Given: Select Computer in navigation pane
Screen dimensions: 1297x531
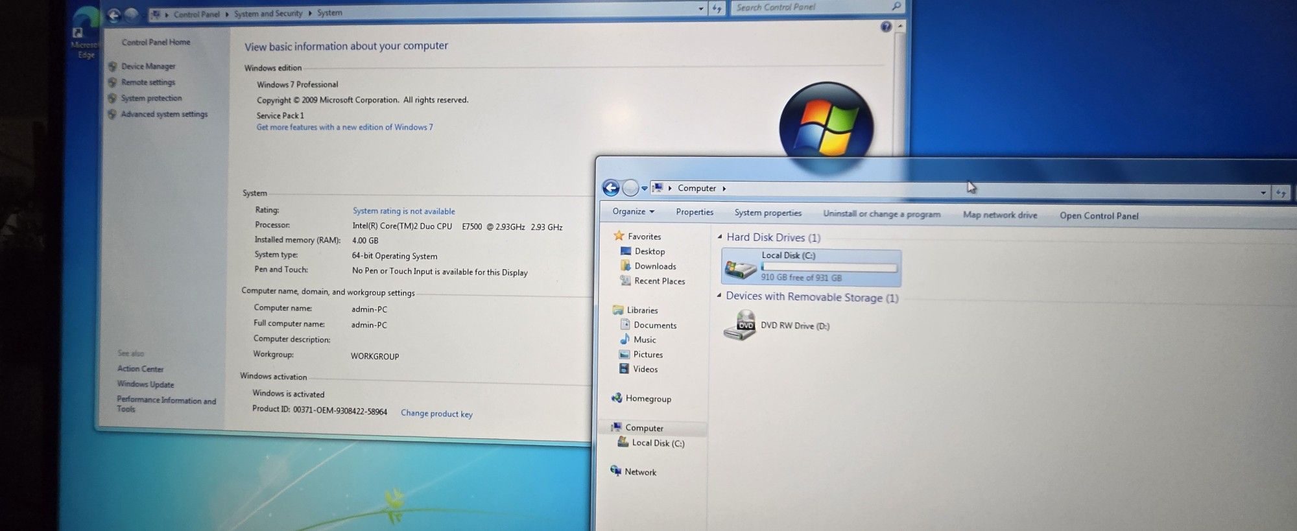Looking at the screenshot, I should point(644,428).
